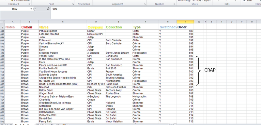The height and width of the screenshot is (125, 261).
Task: Open the Alignment group dialog launcher
Action: 145,4
